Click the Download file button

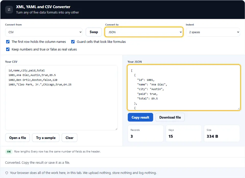tap(170, 117)
